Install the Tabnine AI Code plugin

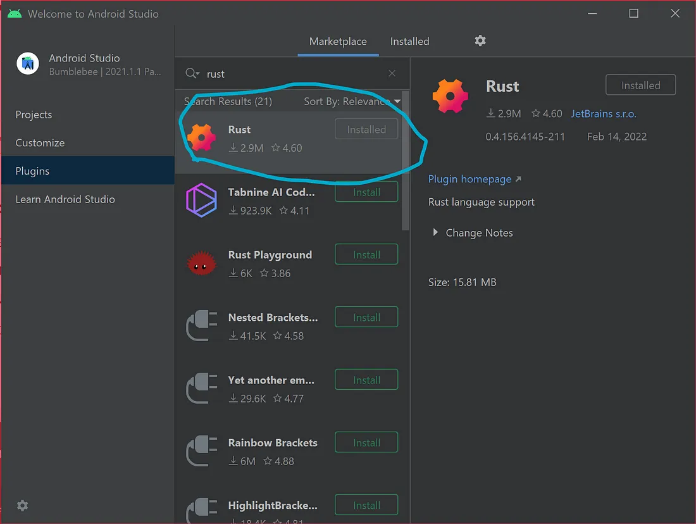pos(366,192)
